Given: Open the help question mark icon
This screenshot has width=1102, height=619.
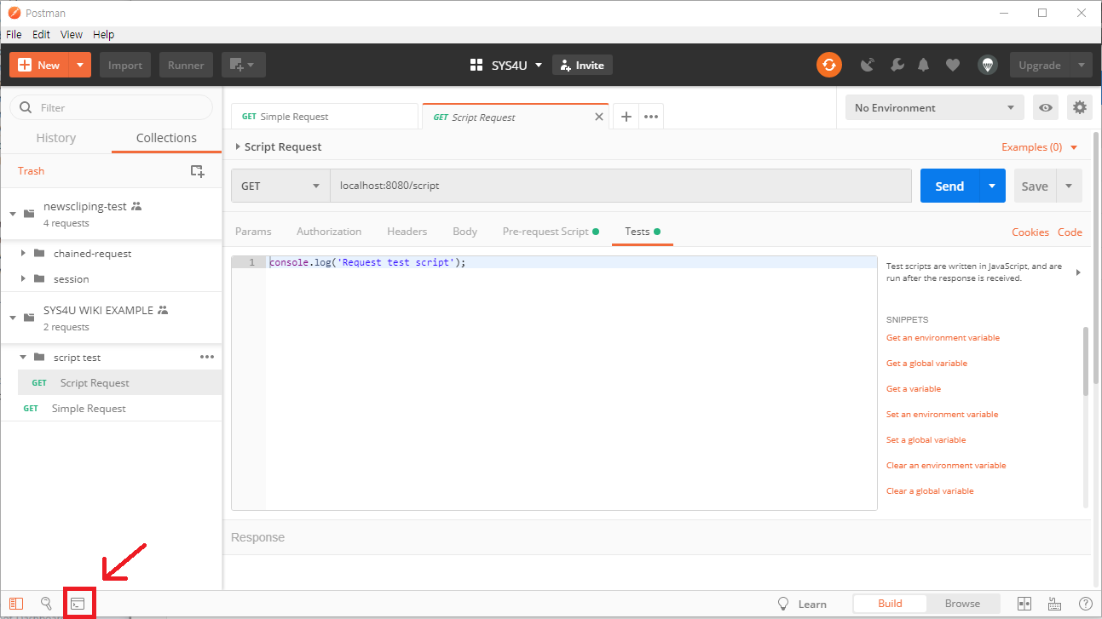Looking at the screenshot, I should pos(1086,604).
